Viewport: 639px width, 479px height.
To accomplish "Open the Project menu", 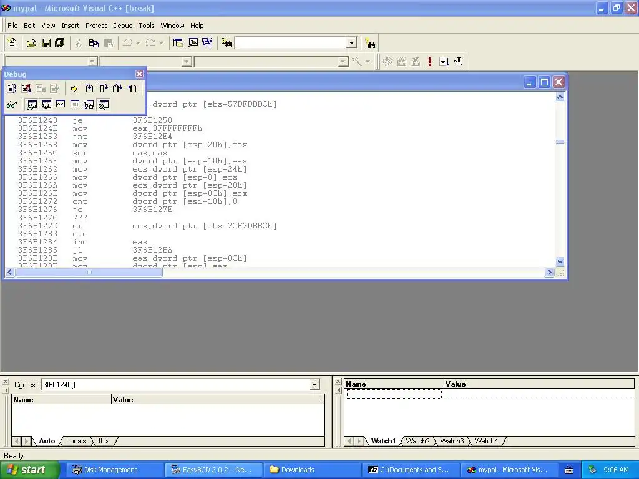I will click(96, 26).
